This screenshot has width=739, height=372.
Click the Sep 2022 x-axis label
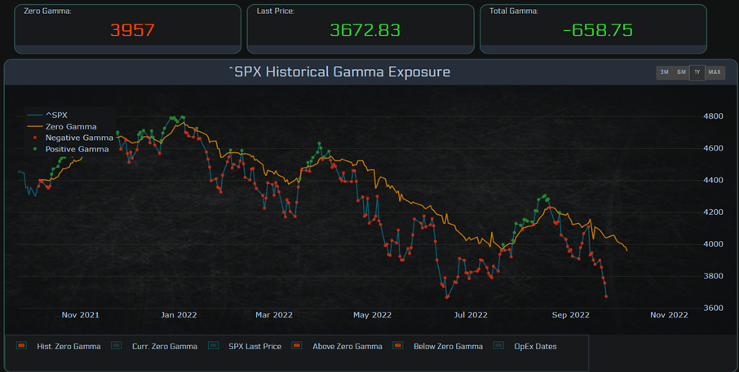click(571, 315)
